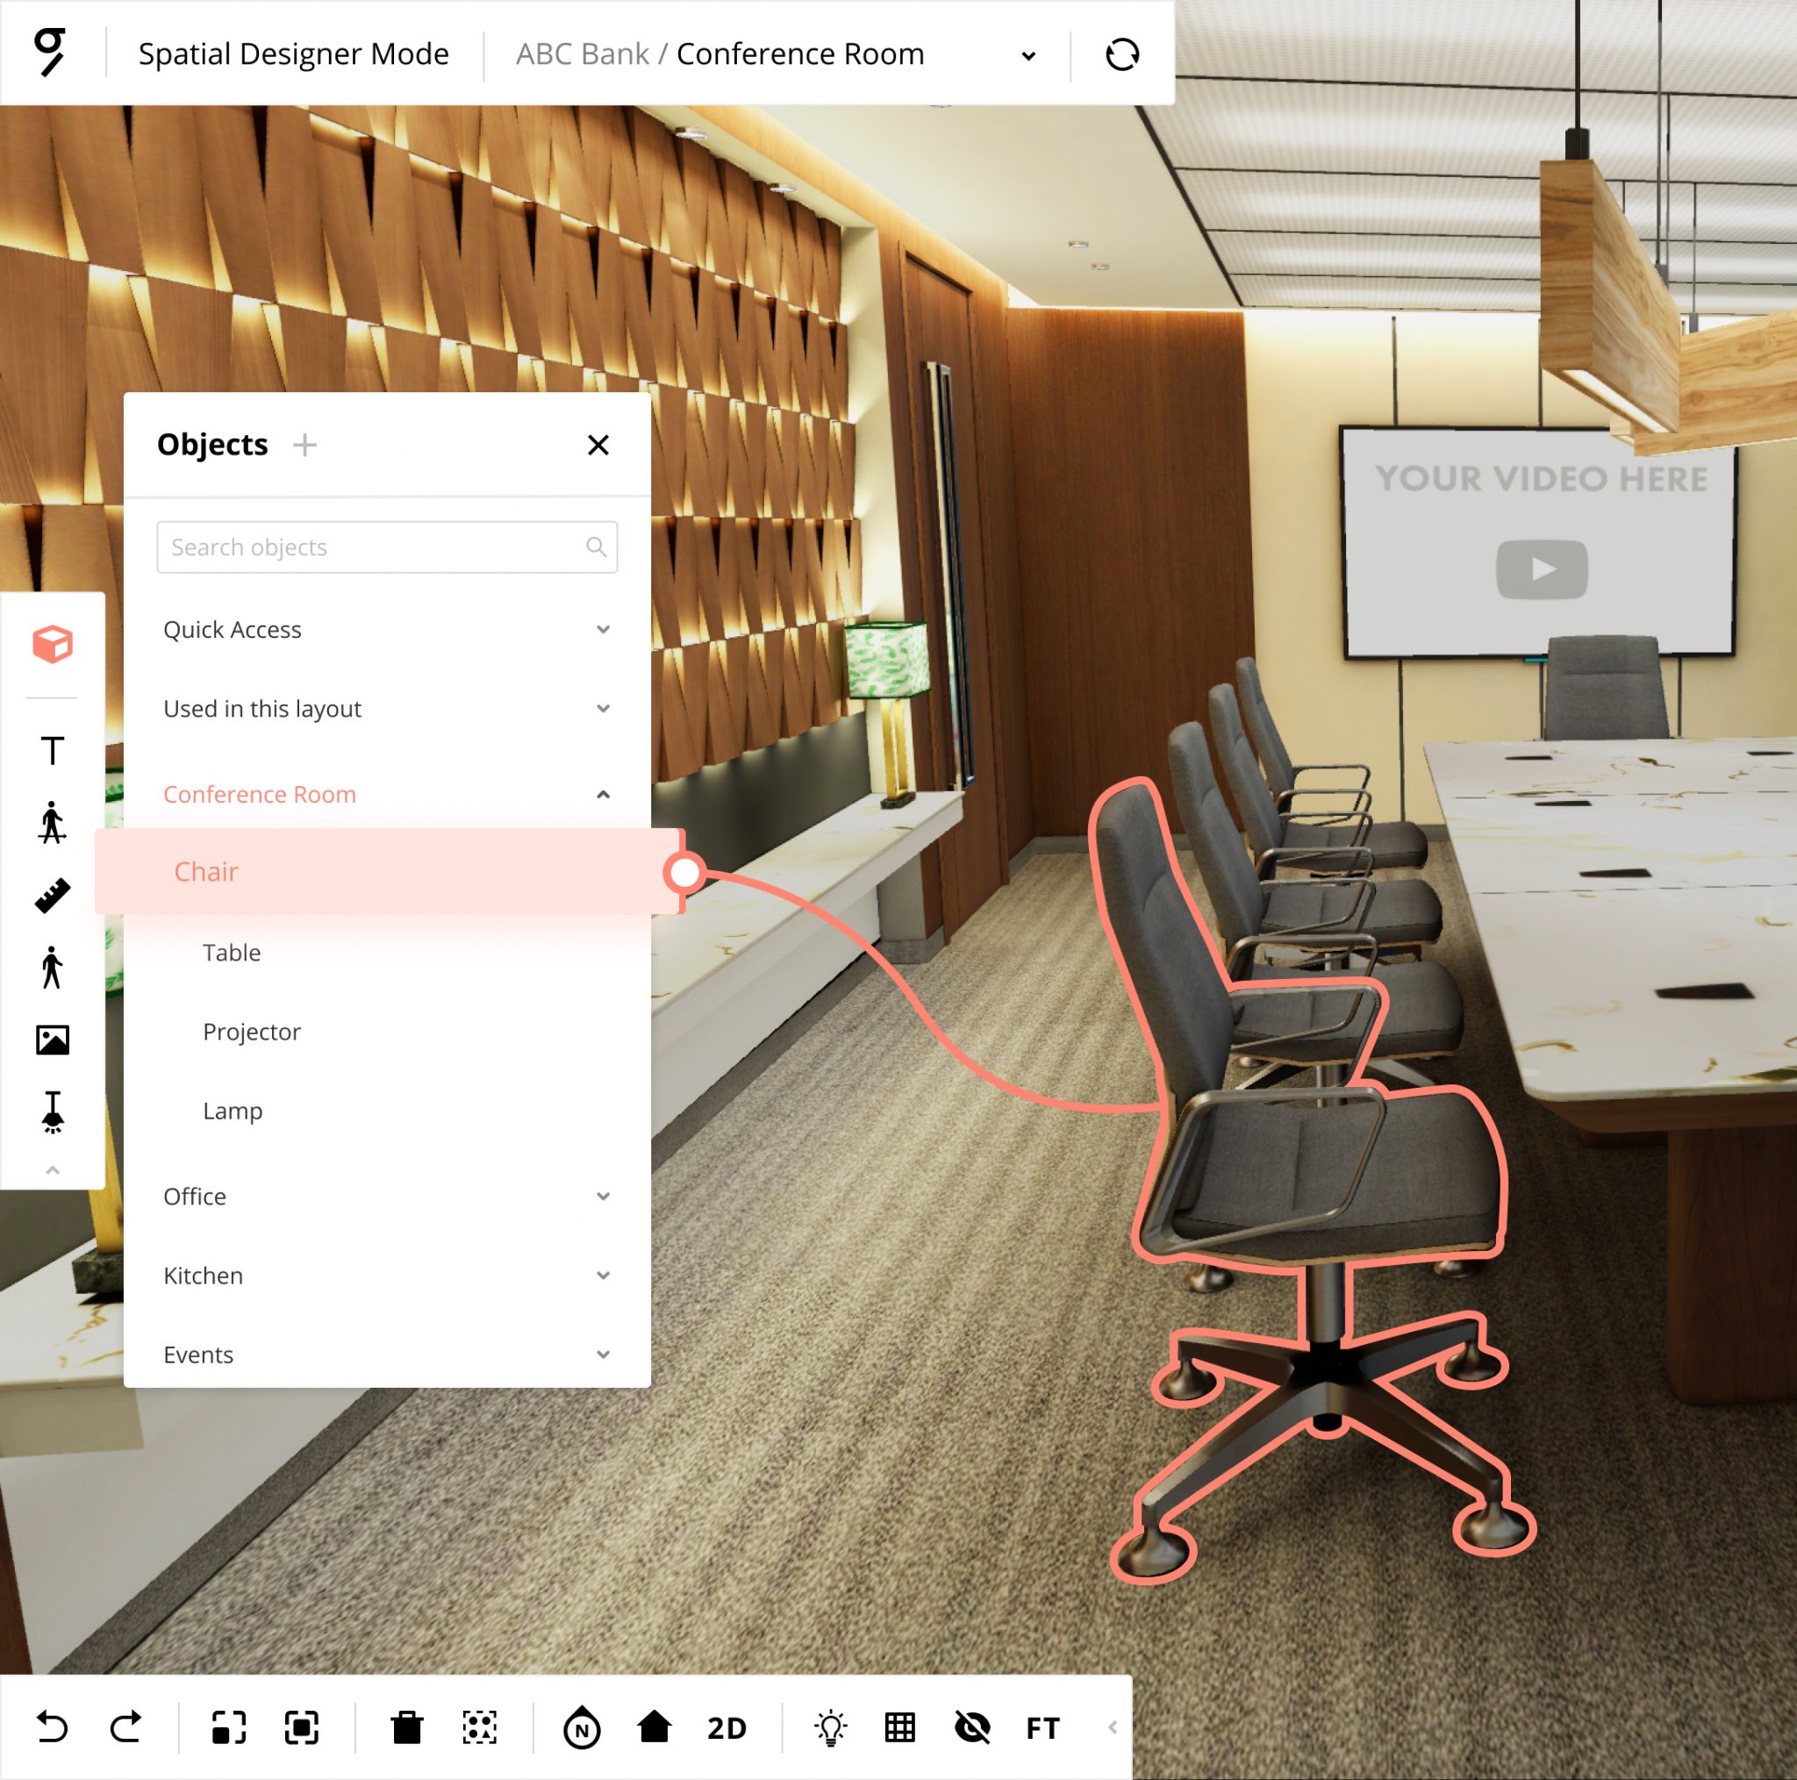
Task: Click Undo in the bottom toolbar
Action: [x=54, y=1728]
